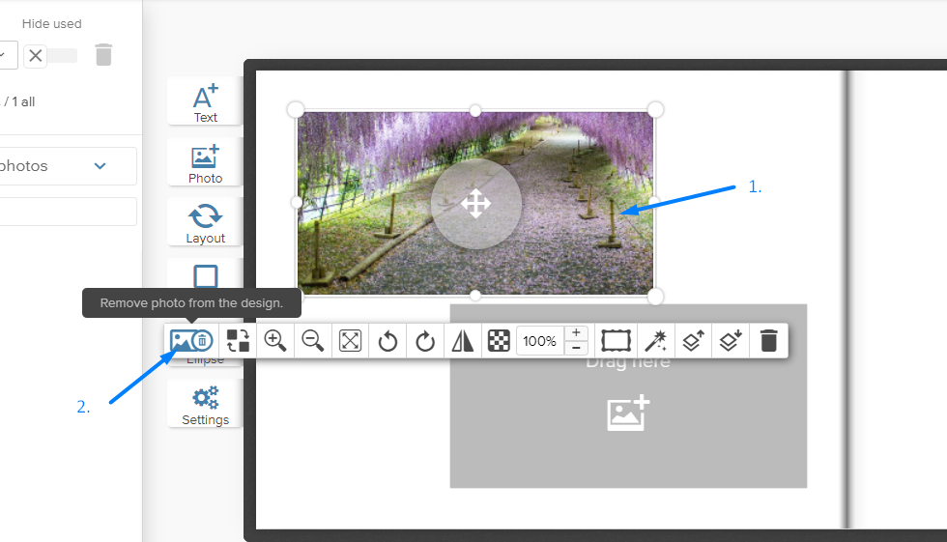Flip the photo horizontally
This screenshot has width=947, height=542.
pos(463,341)
